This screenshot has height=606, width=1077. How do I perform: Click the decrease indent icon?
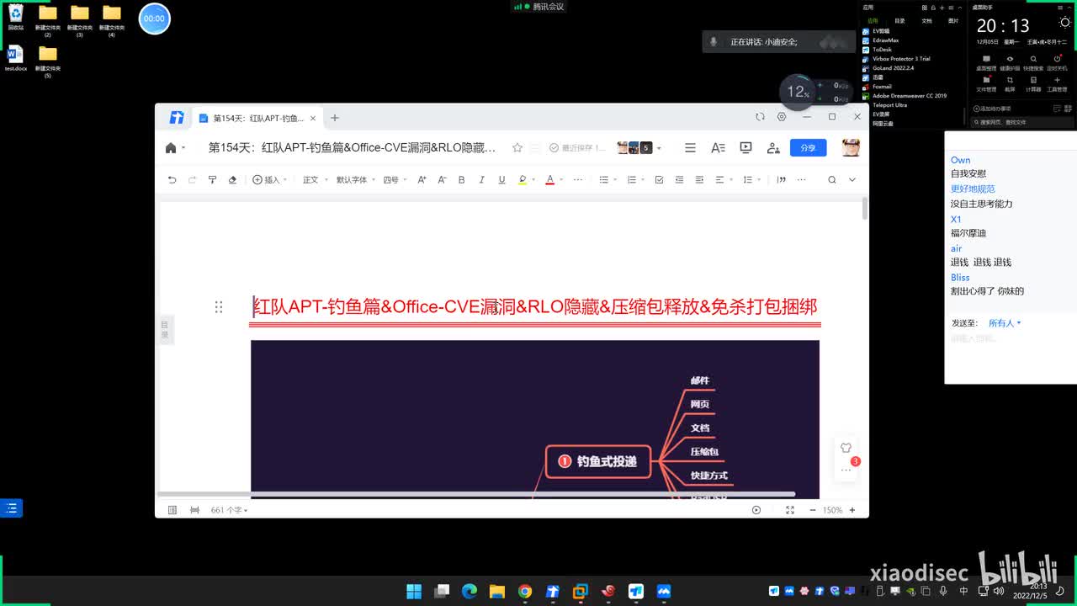[x=679, y=179]
